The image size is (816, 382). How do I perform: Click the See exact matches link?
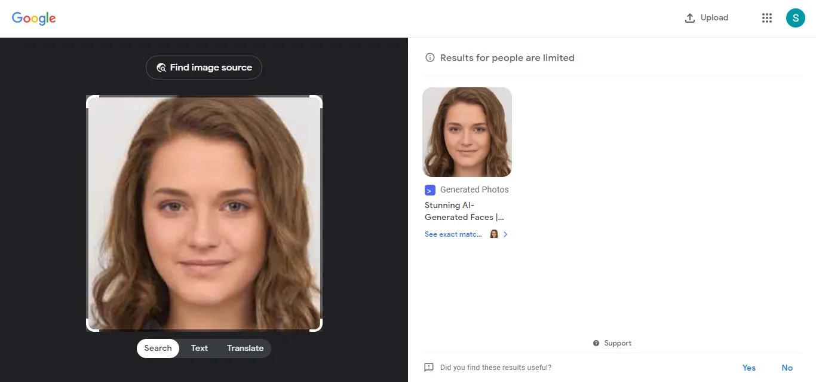(453, 234)
